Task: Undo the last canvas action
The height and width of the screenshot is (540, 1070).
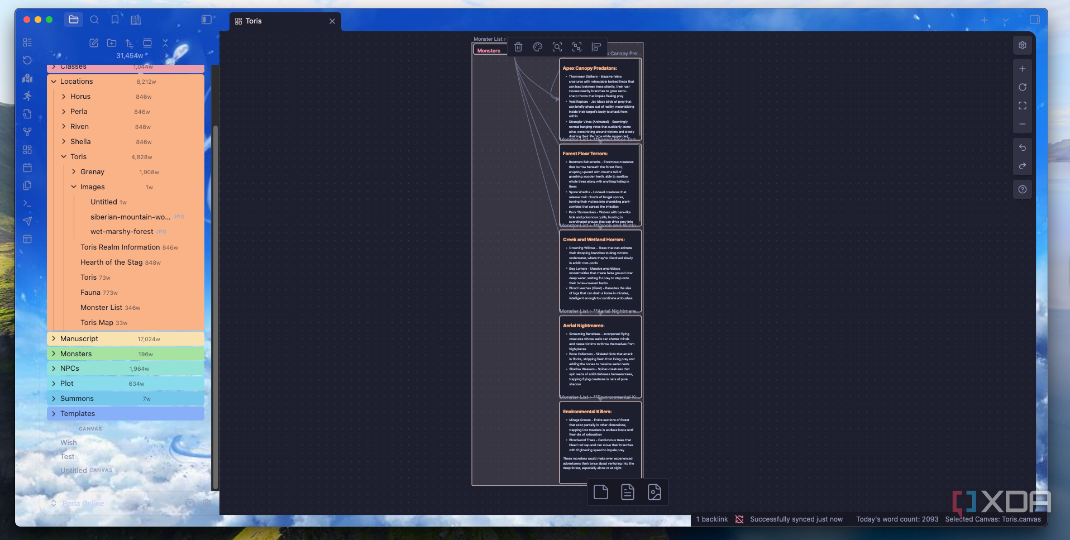Action: pyautogui.click(x=1023, y=147)
